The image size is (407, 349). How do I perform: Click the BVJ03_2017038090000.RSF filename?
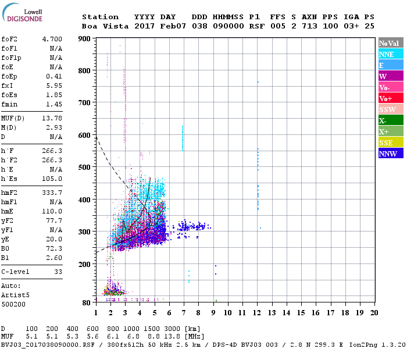tap(48, 345)
